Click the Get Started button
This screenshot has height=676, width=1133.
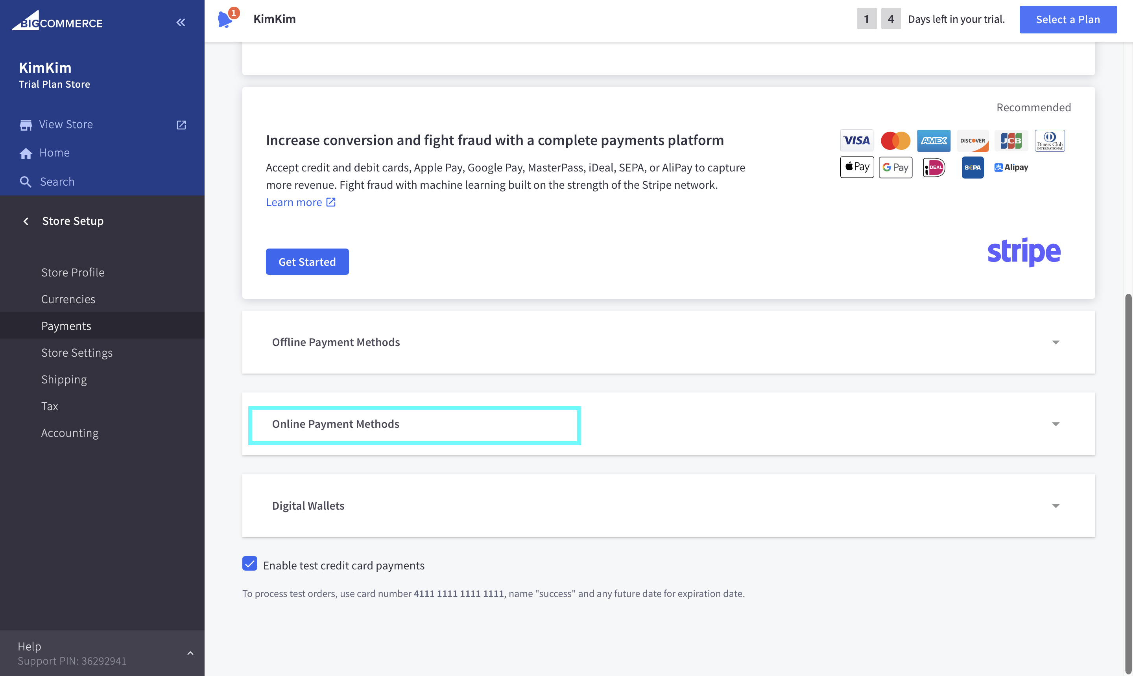click(307, 262)
